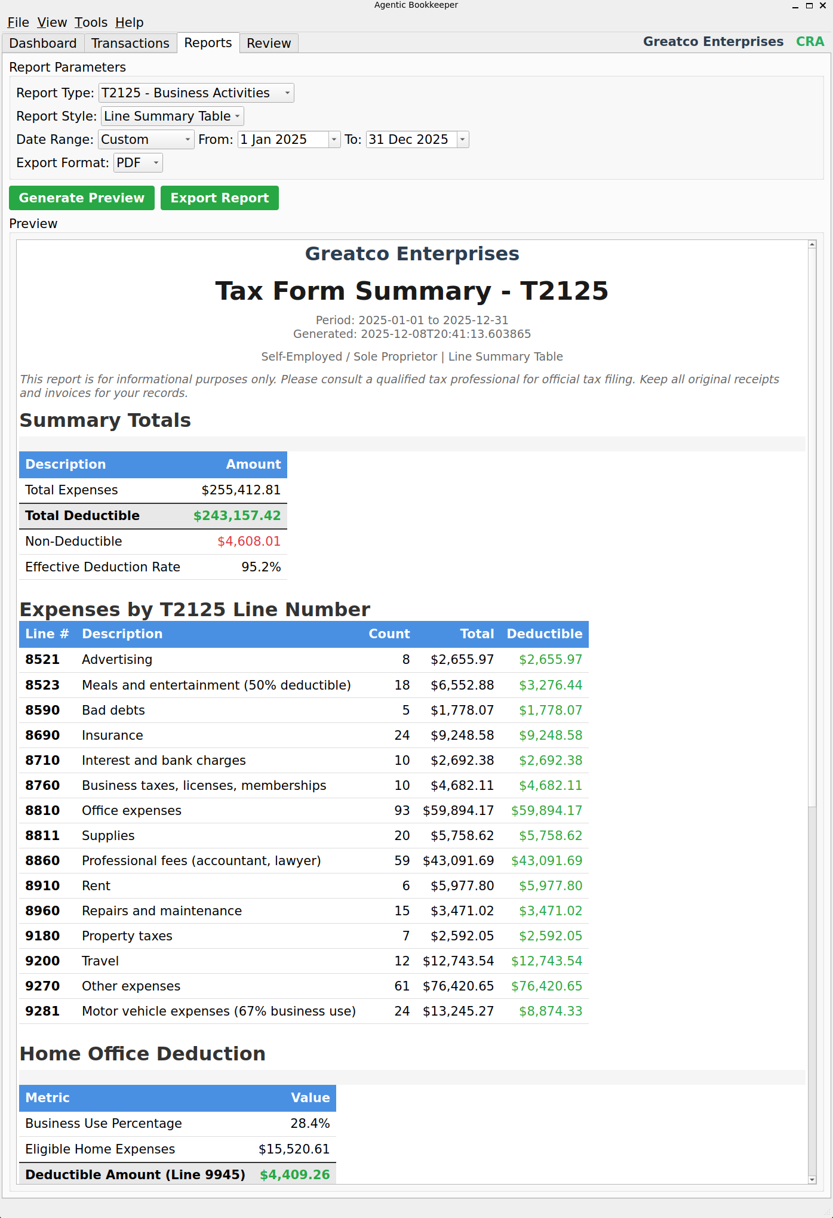The width and height of the screenshot is (833, 1218).
Task: Click line 8521 Advertising row
Action: tap(304, 660)
